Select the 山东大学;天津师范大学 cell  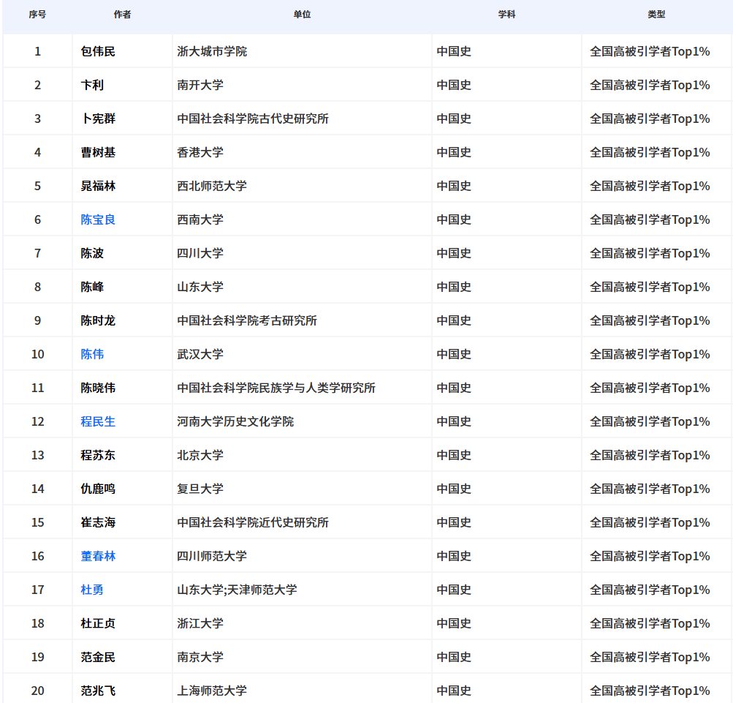237,590
